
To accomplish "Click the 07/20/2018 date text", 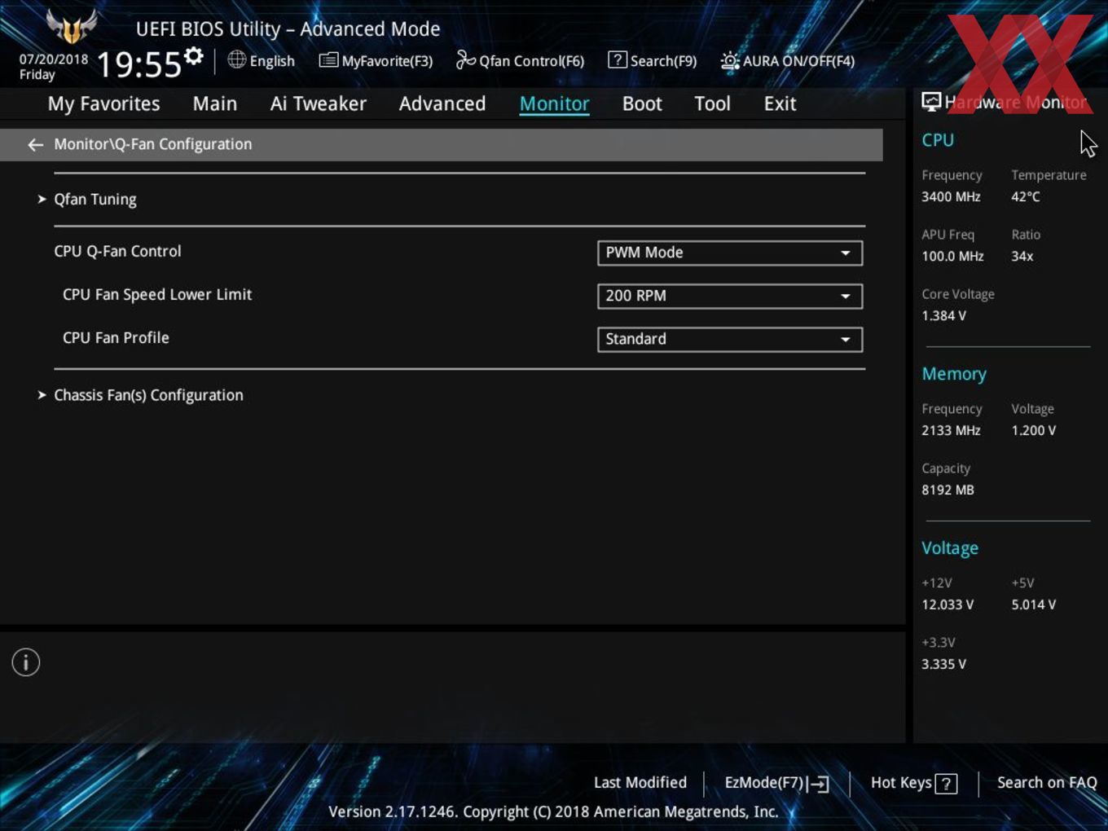I will tap(54, 59).
